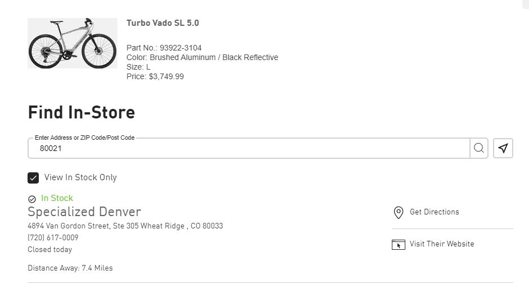
Task: Click the Get Directions link
Action: [434, 212]
